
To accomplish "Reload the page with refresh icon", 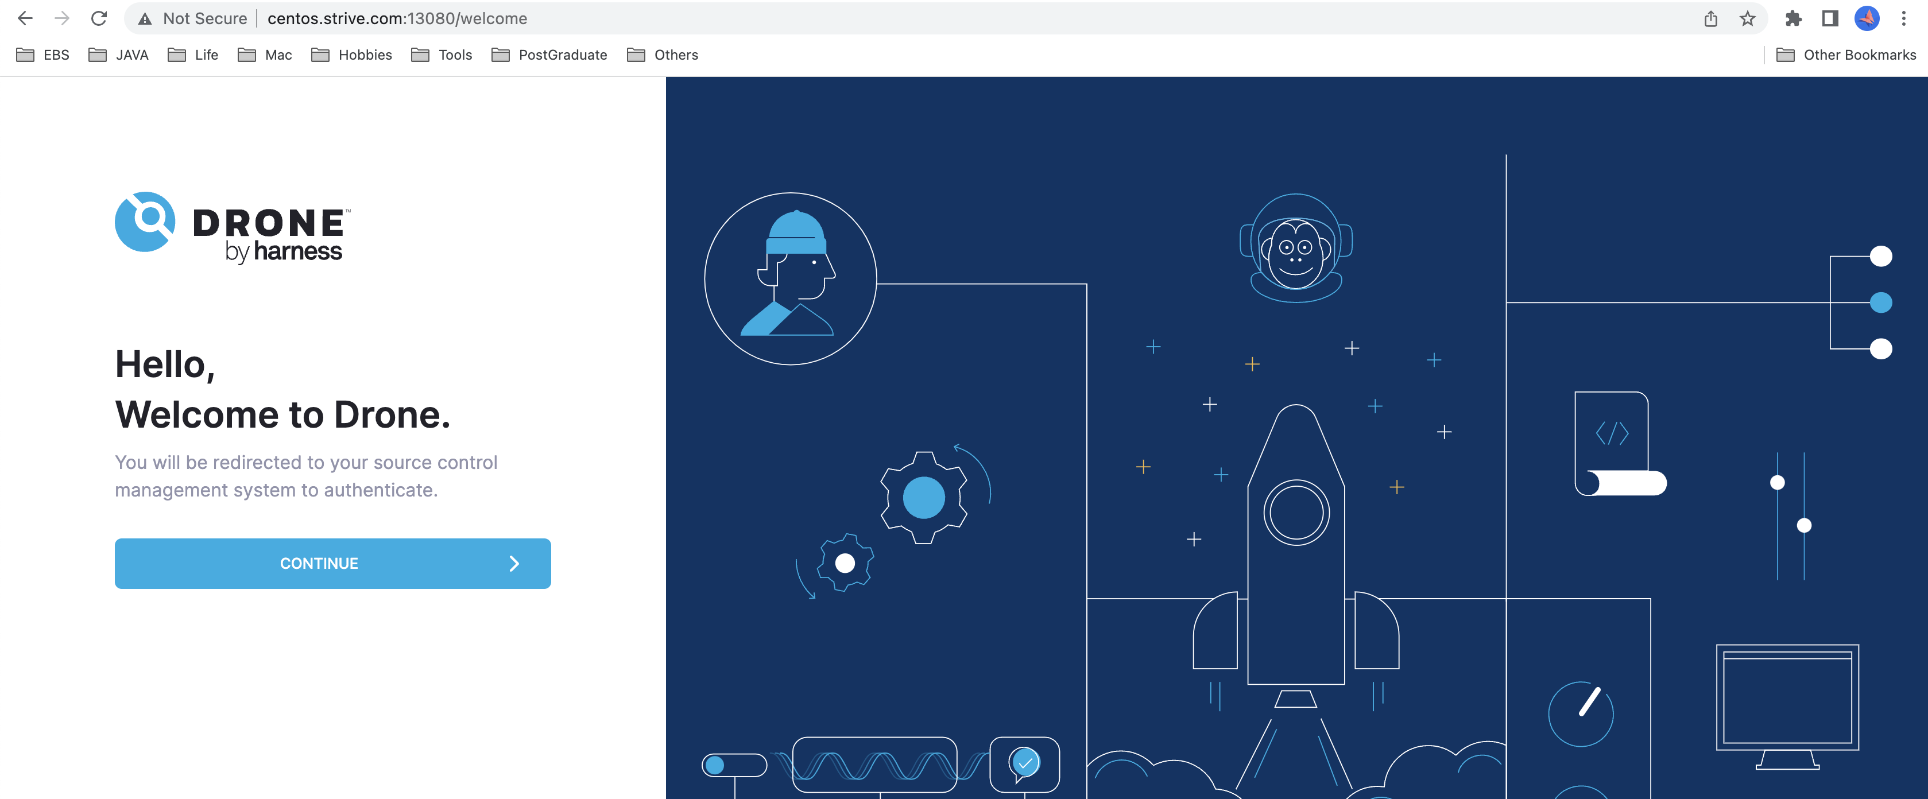I will [99, 19].
